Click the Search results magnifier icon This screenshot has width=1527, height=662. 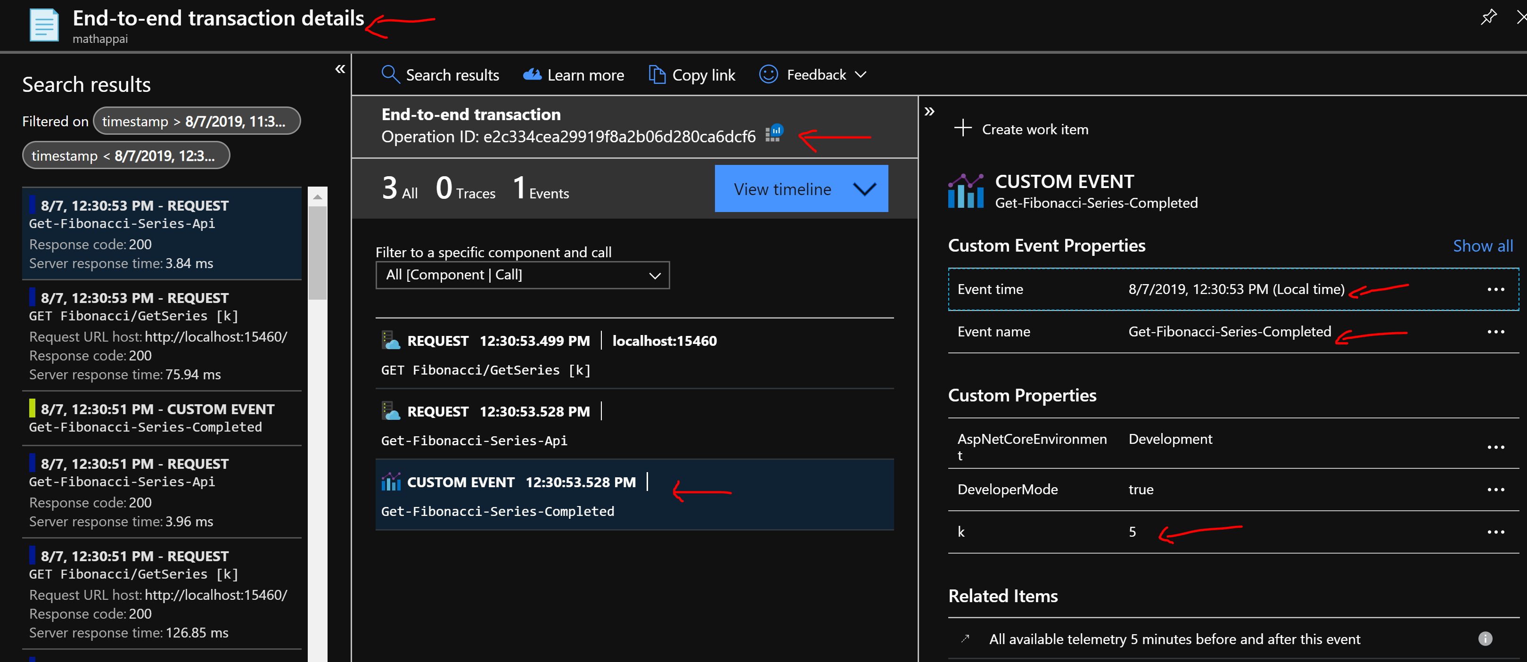coord(390,74)
